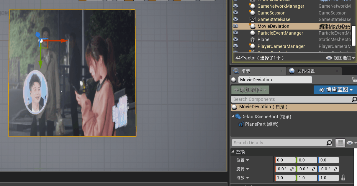Collapse the DefaultSceneRoot tree arrow

point(233,117)
